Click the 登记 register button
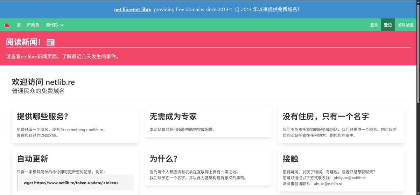 pyautogui.click(x=388, y=25)
